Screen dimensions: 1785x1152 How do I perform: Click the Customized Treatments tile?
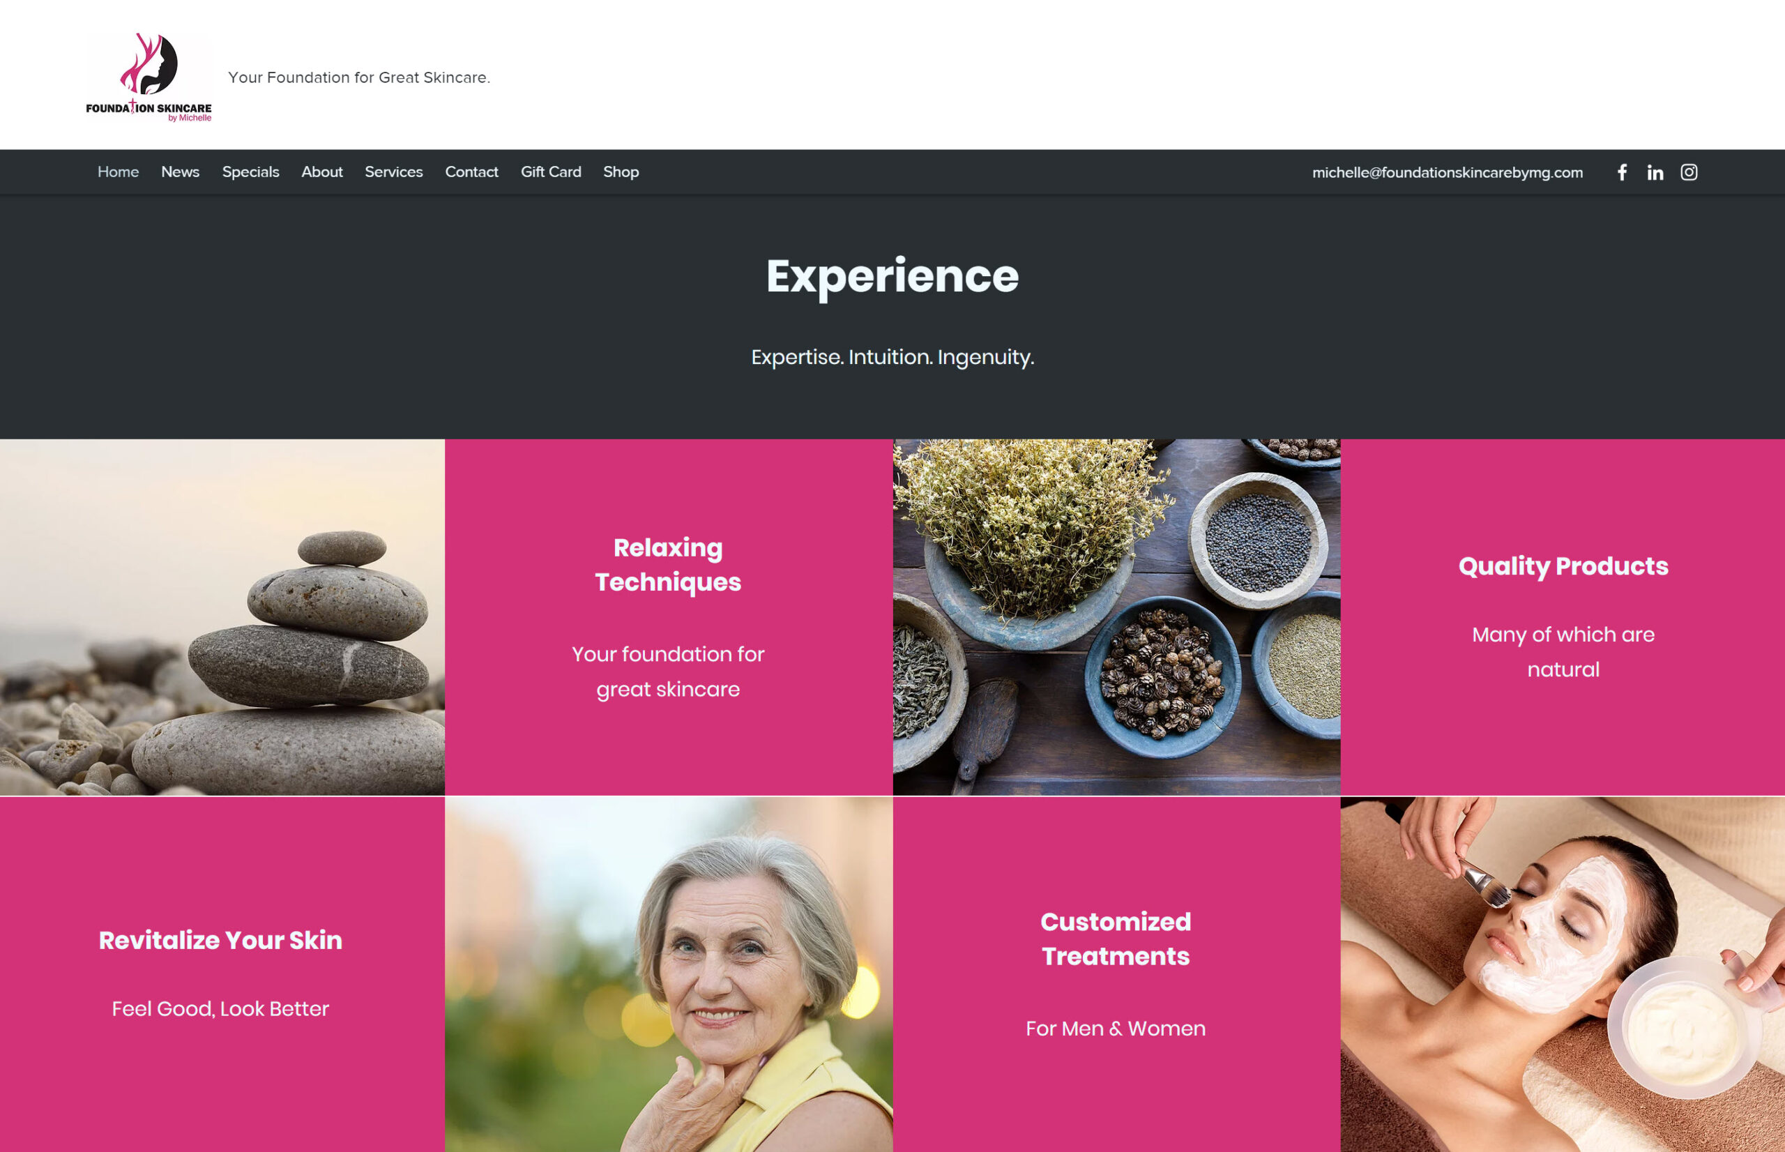pyautogui.click(x=1116, y=974)
